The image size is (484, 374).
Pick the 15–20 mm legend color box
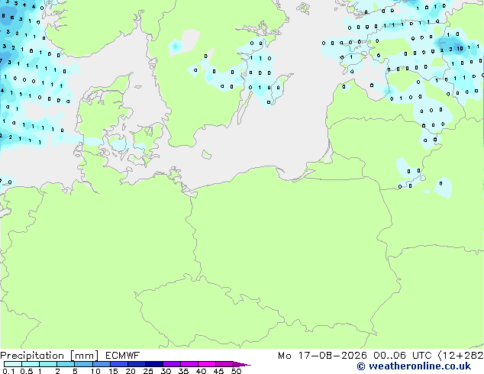[119, 364]
